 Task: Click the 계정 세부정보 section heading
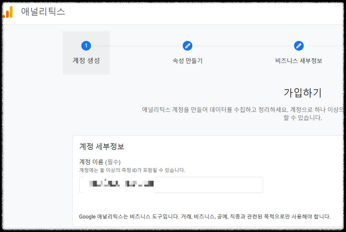102,146
